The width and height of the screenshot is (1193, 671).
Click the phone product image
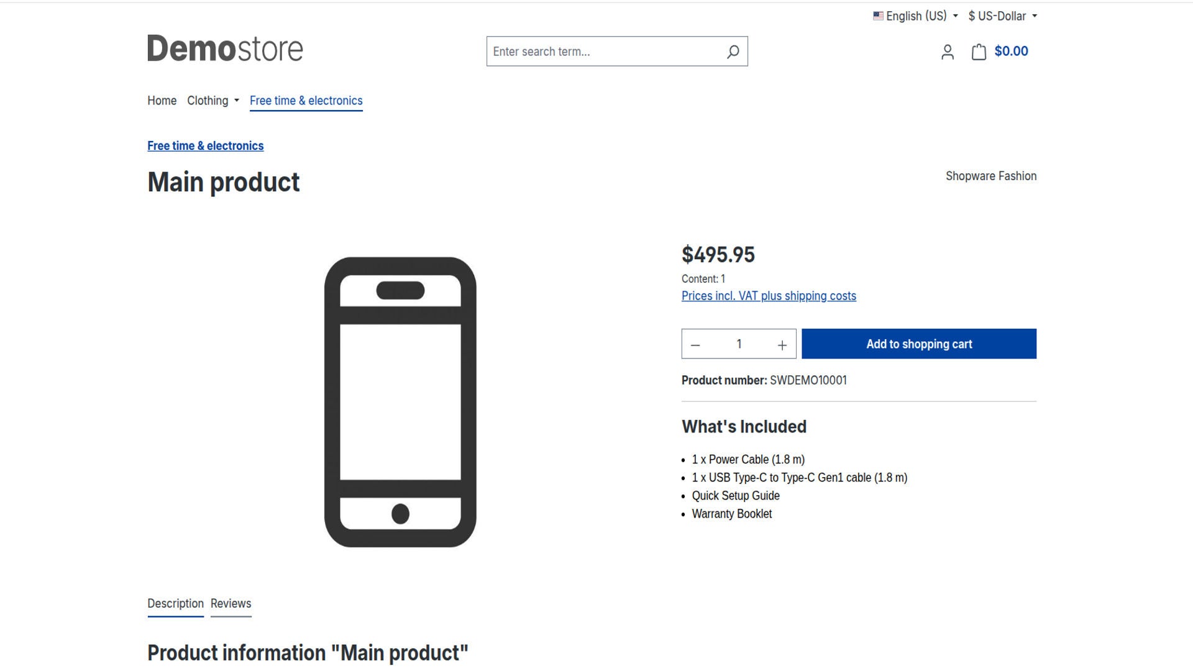pos(400,402)
